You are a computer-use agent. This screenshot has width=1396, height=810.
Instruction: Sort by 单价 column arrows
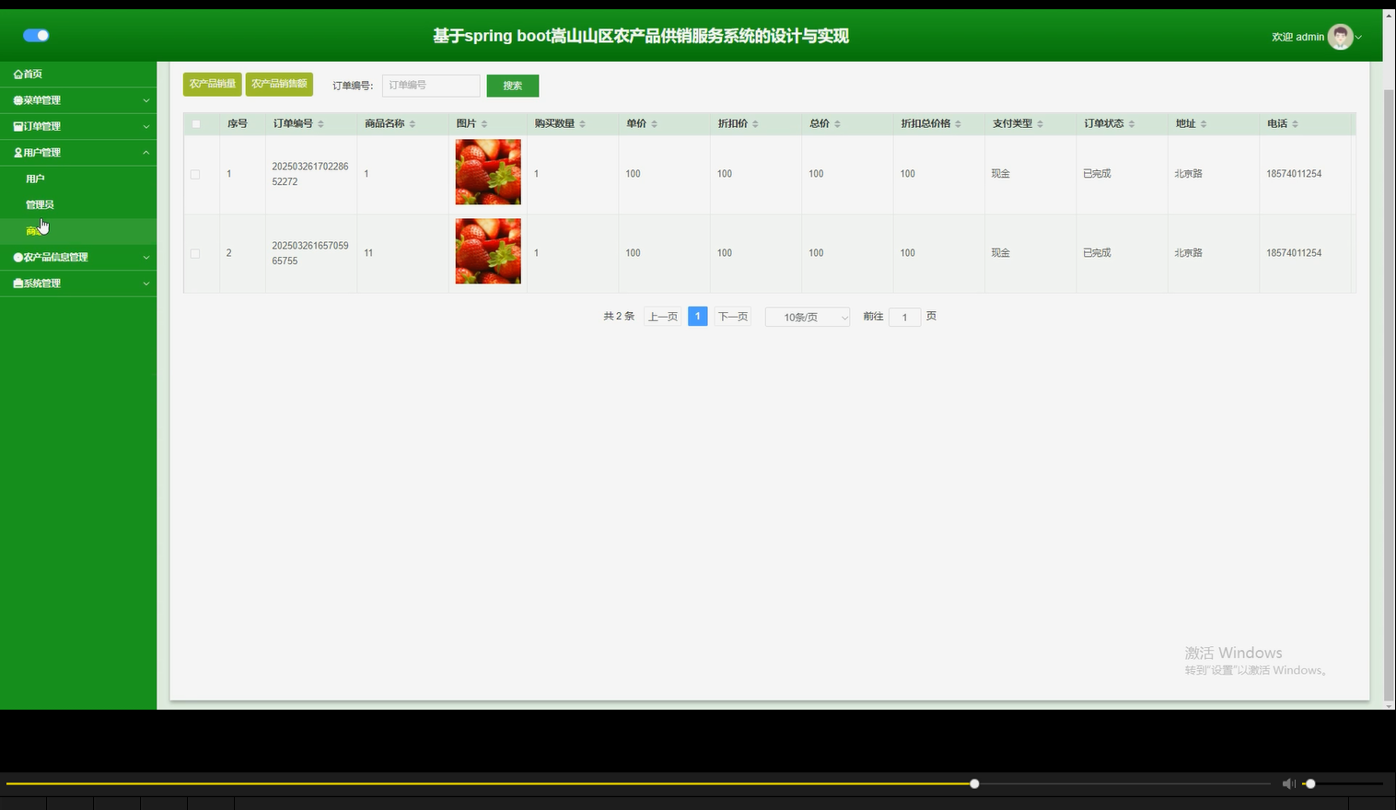click(654, 124)
